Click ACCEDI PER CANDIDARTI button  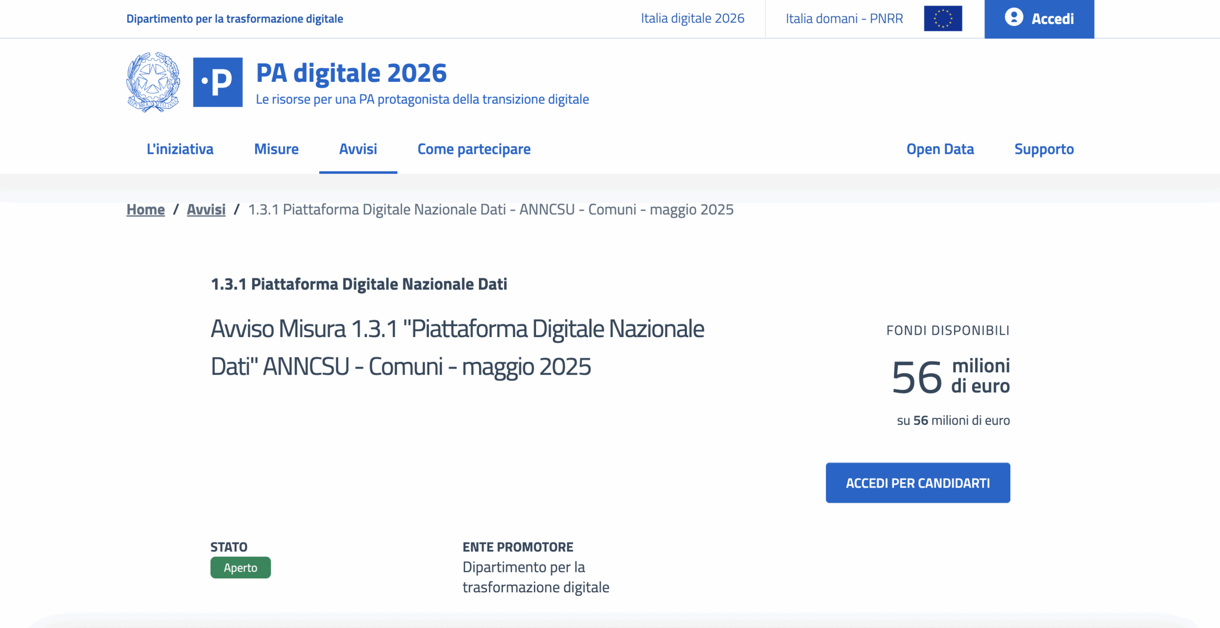[918, 483]
